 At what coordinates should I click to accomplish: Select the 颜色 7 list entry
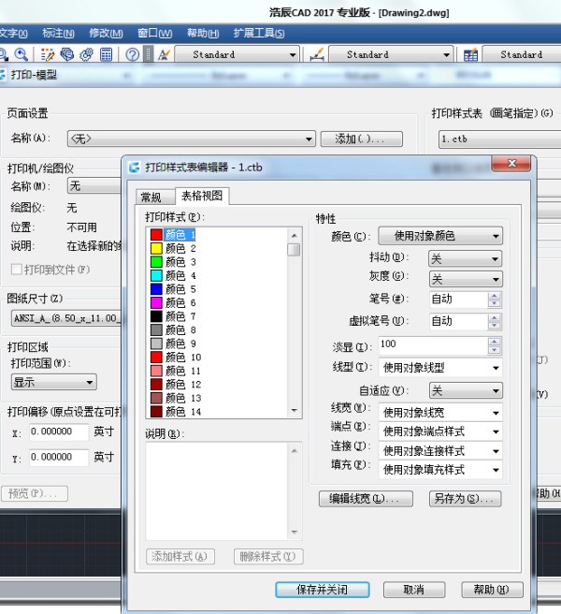tap(173, 316)
